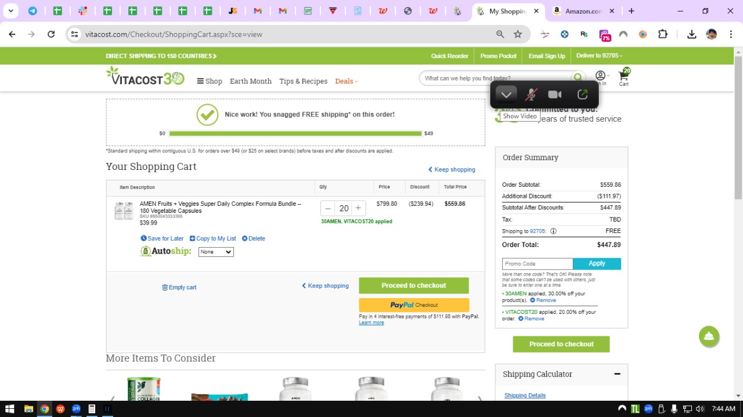The image size is (743, 417).
Task: Open the Chrome three-dot menu
Action: pyautogui.click(x=731, y=34)
